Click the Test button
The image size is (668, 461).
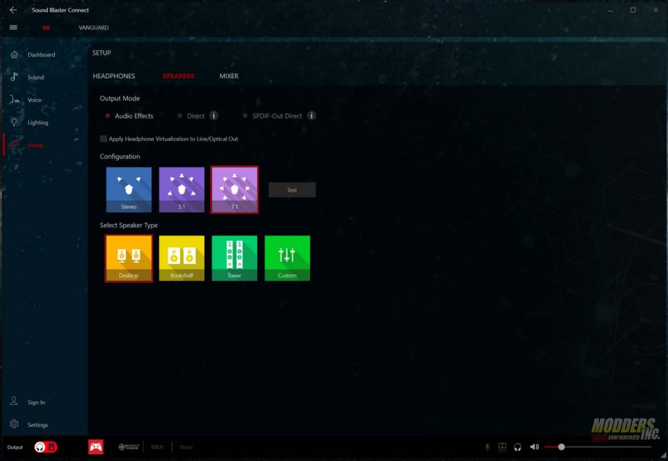tap(292, 189)
